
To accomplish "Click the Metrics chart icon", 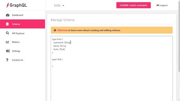I will pyautogui.click(x=8, y=42).
